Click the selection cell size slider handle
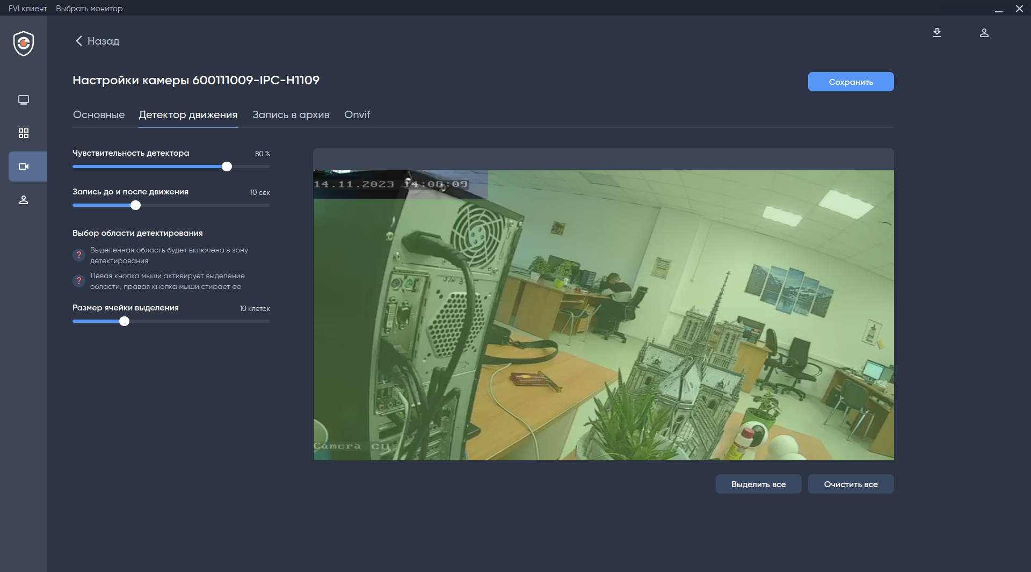This screenshot has width=1031, height=572. click(125, 321)
